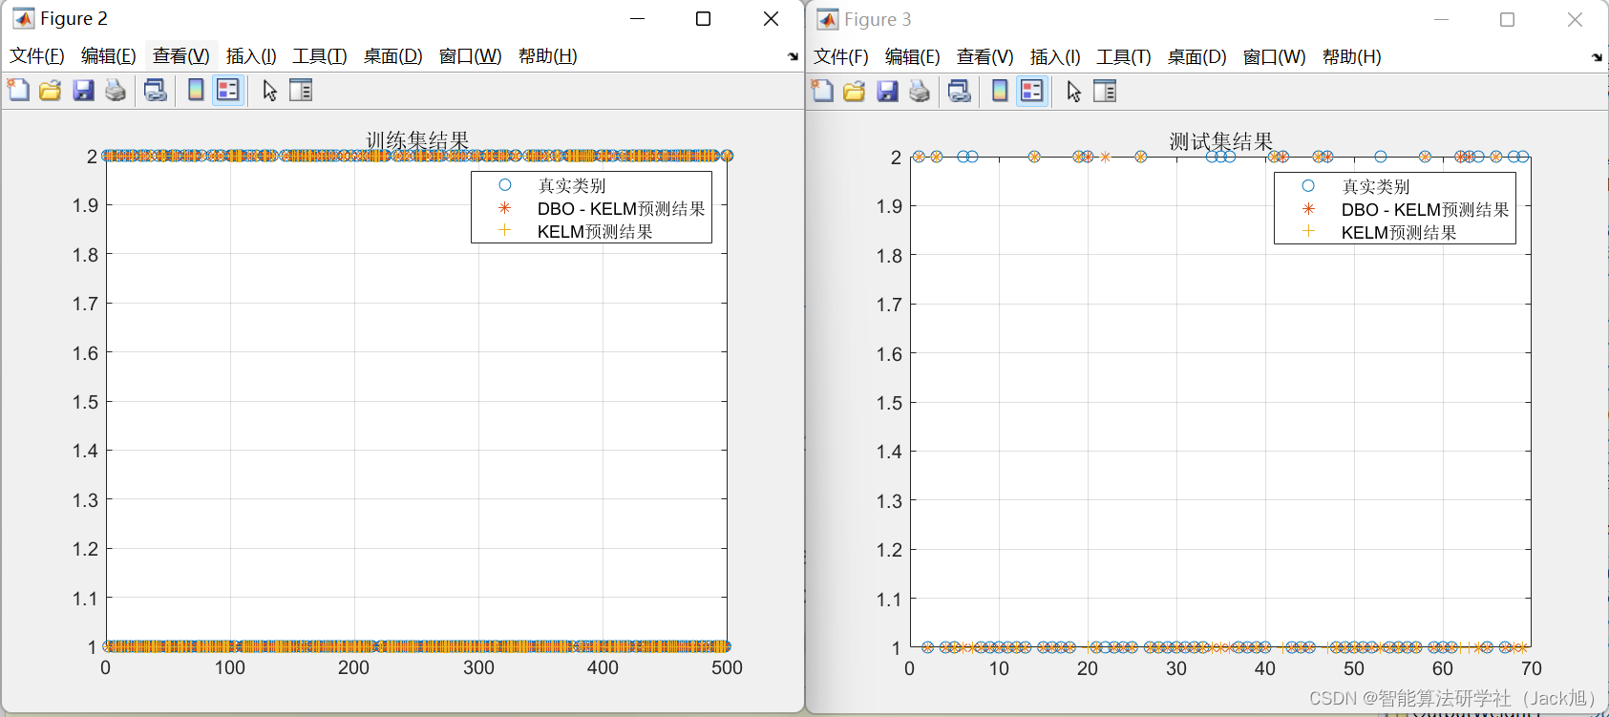
Task: Click Link Plot icon in Figure 3
Action: pyautogui.click(x=960, y=91)
